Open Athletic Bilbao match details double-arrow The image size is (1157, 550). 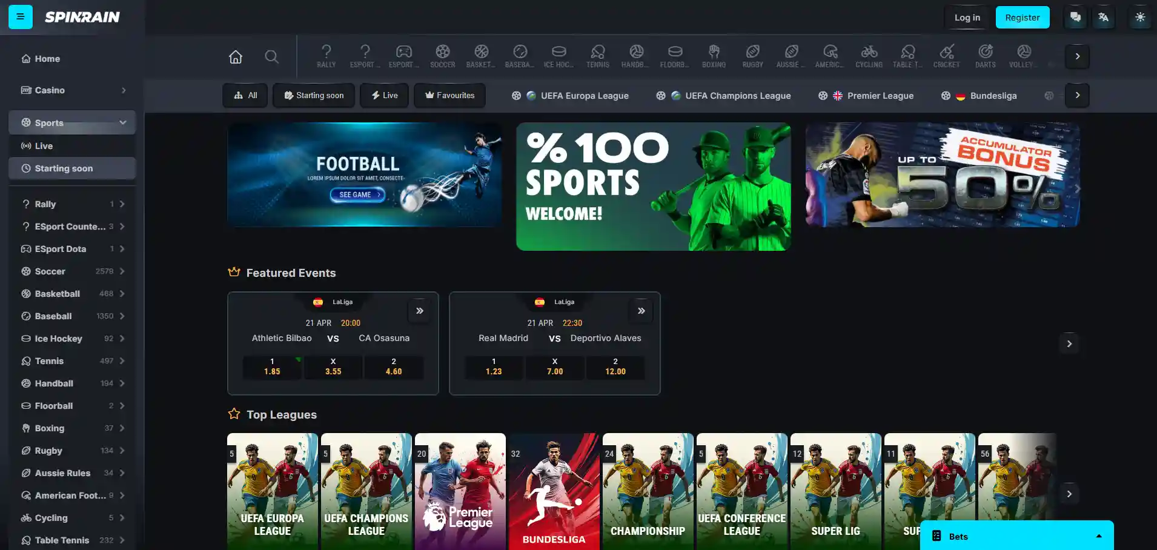click(x=420, y=311)
